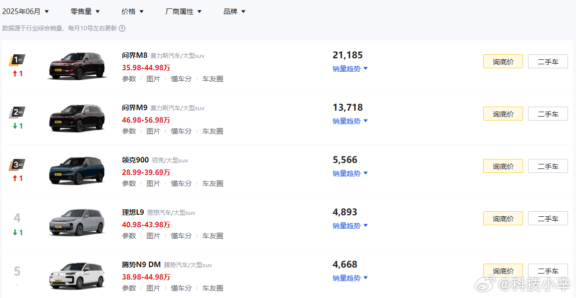The height and width of the screenshot is (298, 576).
Task: Click the 1st place rank badge
Action: coord(17,60)
